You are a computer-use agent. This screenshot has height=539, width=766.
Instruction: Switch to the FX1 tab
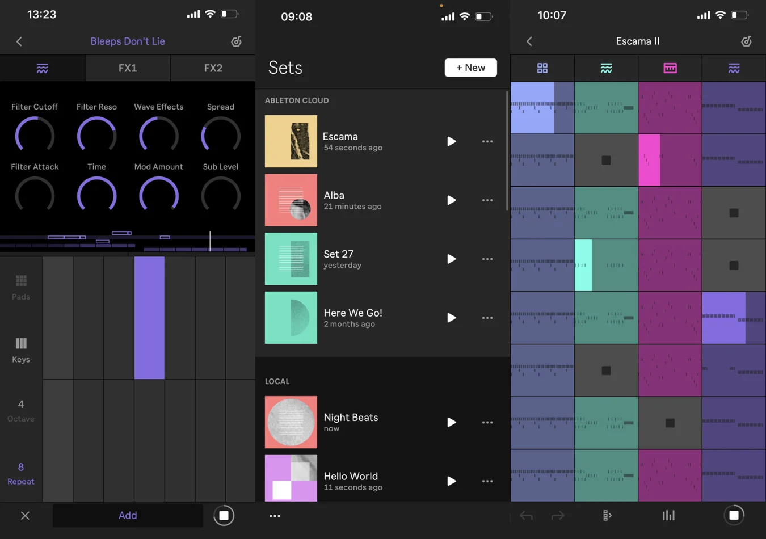pyautogui.click(x=128, y=68)
